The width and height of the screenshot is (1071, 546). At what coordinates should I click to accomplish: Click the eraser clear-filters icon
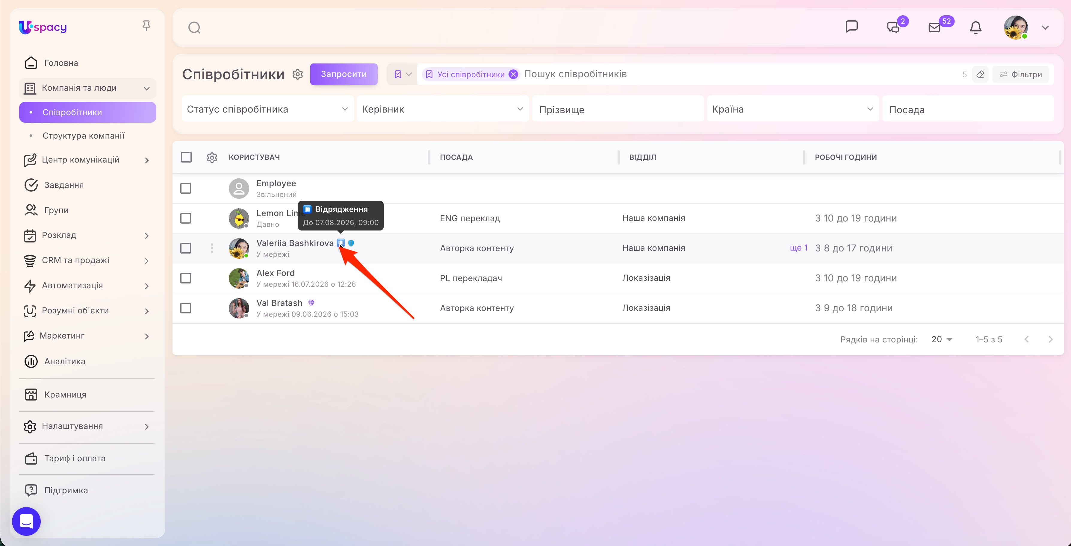980,74
